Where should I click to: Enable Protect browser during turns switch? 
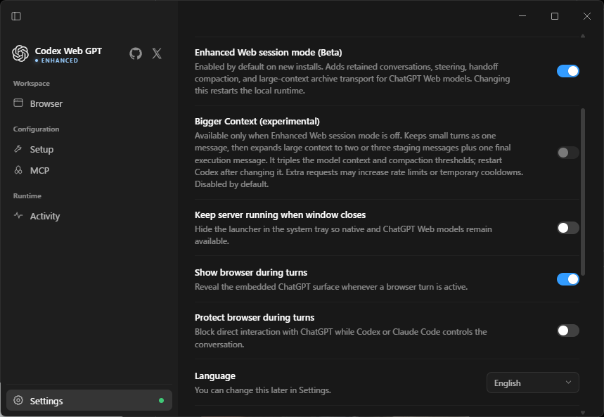568,331
